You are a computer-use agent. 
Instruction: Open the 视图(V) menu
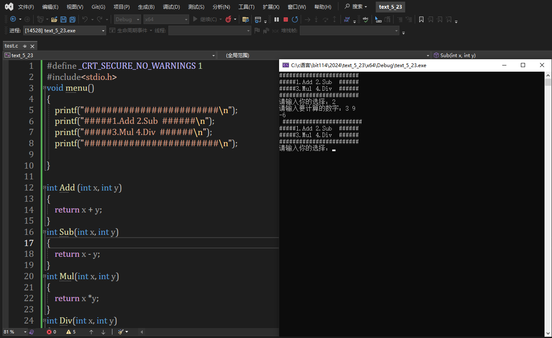75,7
